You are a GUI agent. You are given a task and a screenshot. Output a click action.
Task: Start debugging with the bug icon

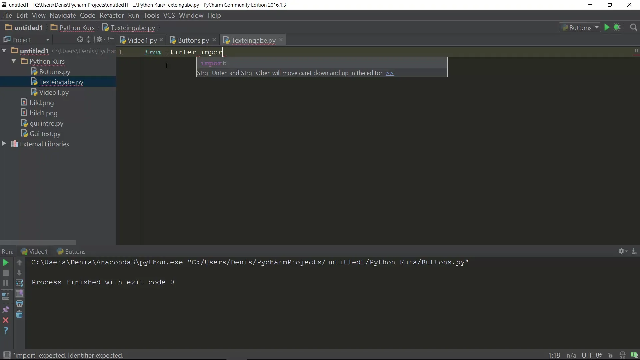pyautogui.click(x=617, y=27)
